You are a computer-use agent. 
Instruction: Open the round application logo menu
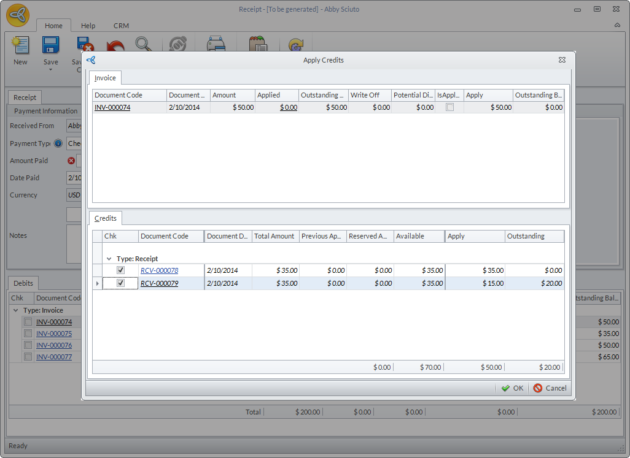click(18, 15)
